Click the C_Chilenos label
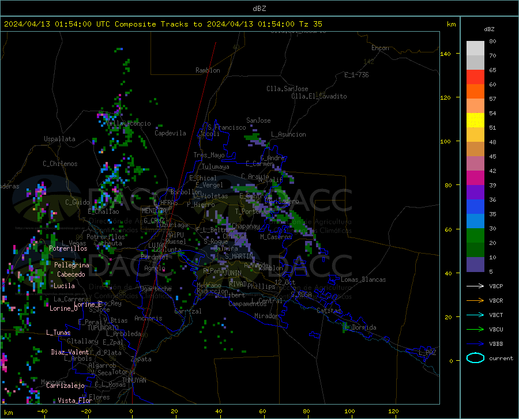 click(x=60, y=164)
